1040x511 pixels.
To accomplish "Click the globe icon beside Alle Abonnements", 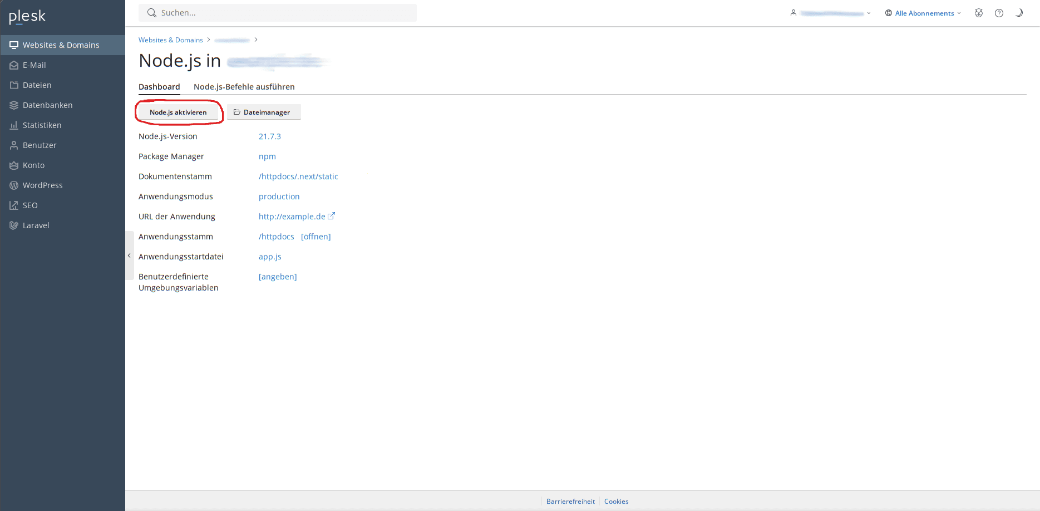I will pos(889,13).
